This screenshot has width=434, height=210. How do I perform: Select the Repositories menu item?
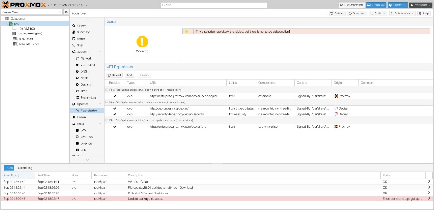[87, 111]
